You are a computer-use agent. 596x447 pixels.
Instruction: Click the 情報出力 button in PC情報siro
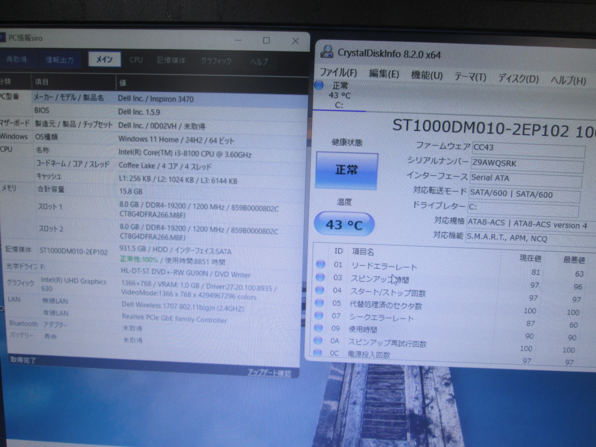click(x=59, y=60)
